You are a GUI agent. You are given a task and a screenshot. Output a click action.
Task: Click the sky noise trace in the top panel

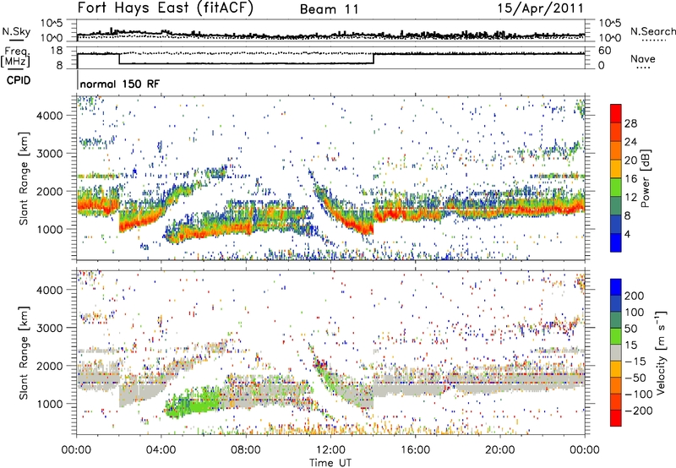point(330,35)
